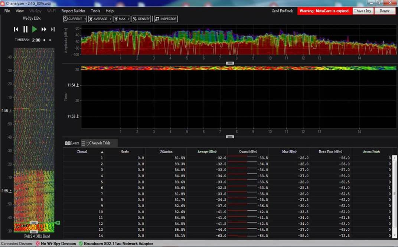Select channel 14 in the table
Viewport: 398px width, 247px height.
tap(101, 236)
